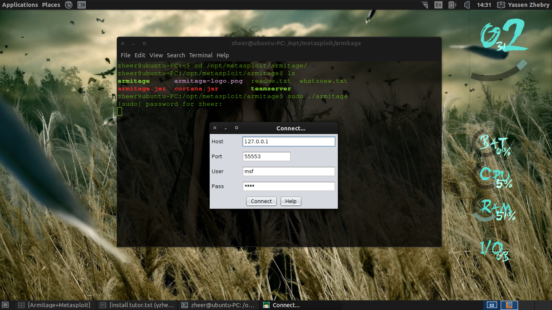This screenshot has width=552, height=310.
Task: Maximize the Connect dialog
Action: (237, 128)
